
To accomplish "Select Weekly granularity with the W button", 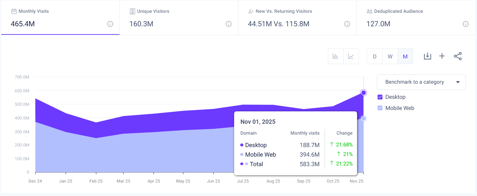I will click(390, 56).
